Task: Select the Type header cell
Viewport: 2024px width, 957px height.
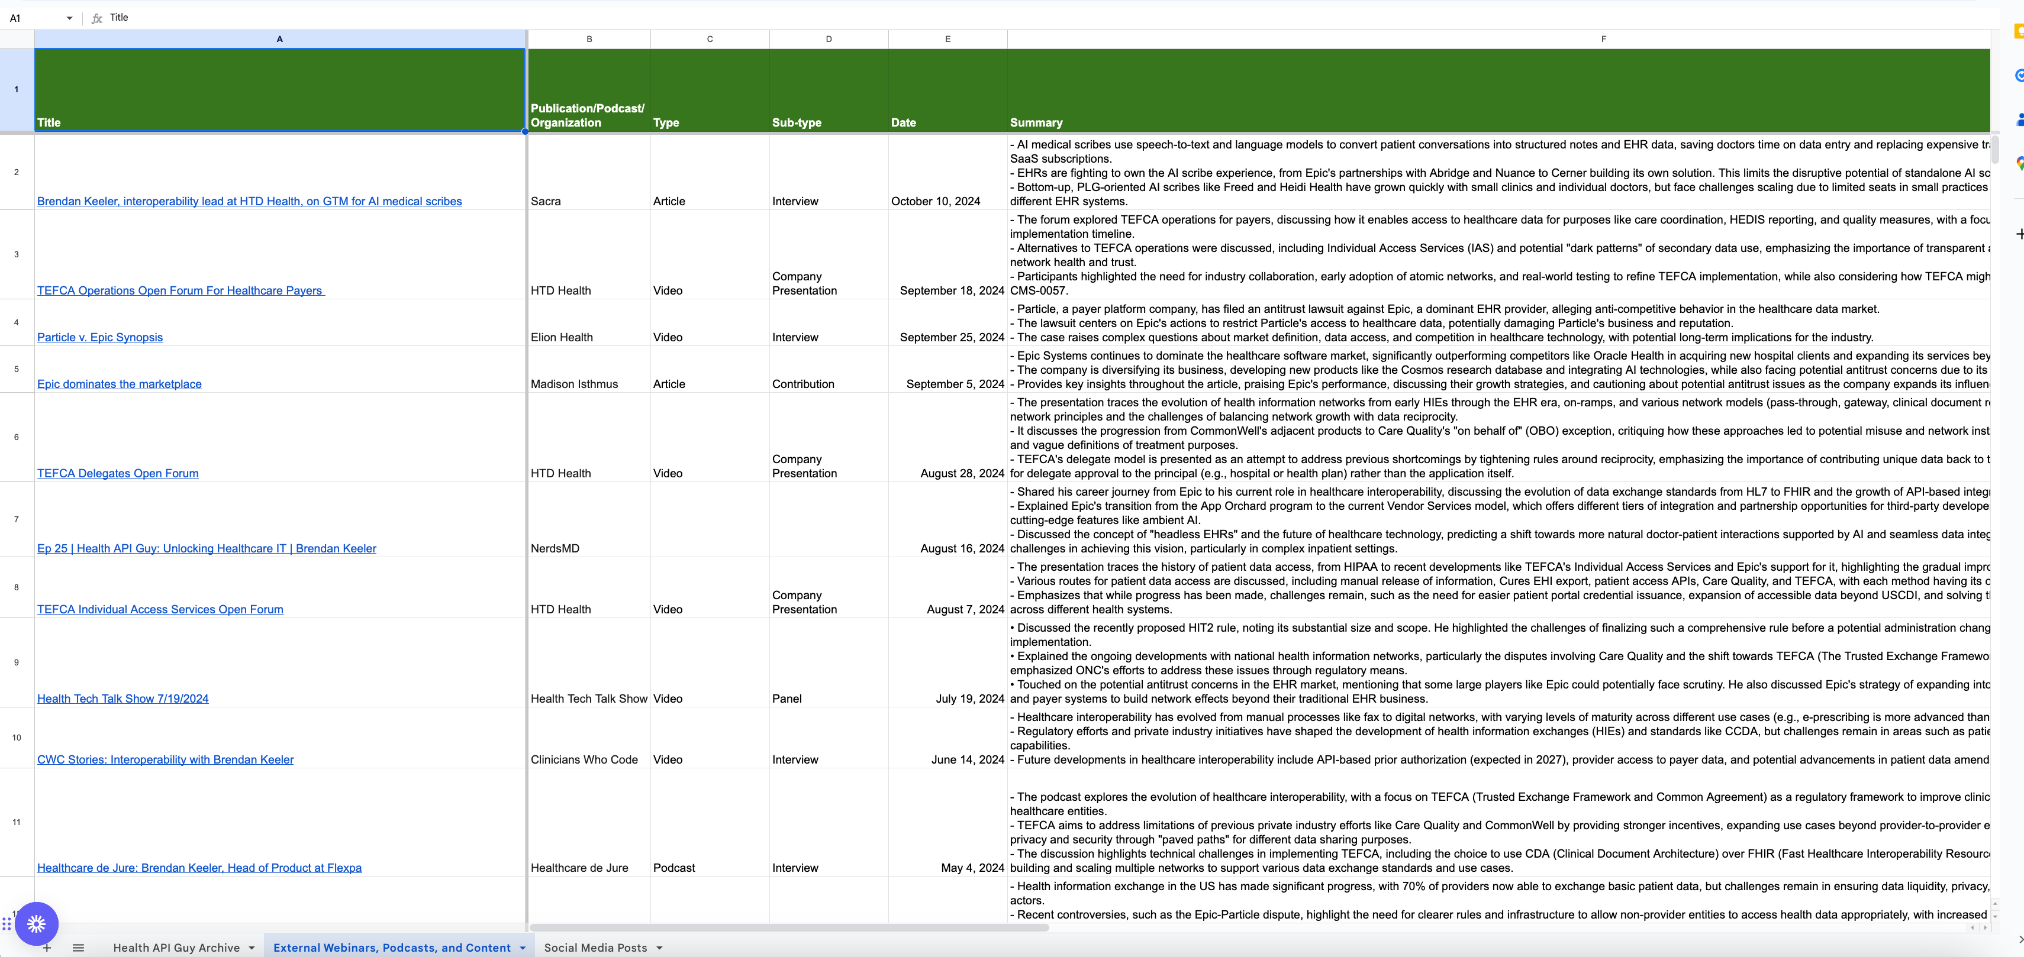Action: 710,90
